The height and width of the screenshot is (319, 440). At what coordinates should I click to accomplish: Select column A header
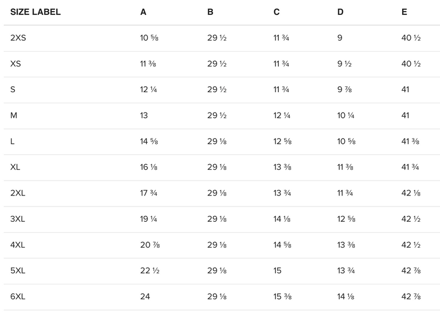144,12
